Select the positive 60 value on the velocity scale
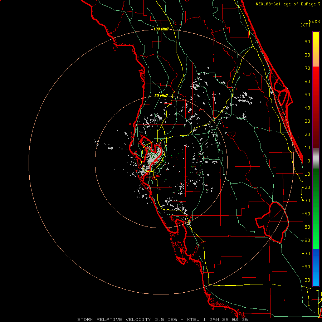The image size is (322, 322). click(x=307, y=82)
